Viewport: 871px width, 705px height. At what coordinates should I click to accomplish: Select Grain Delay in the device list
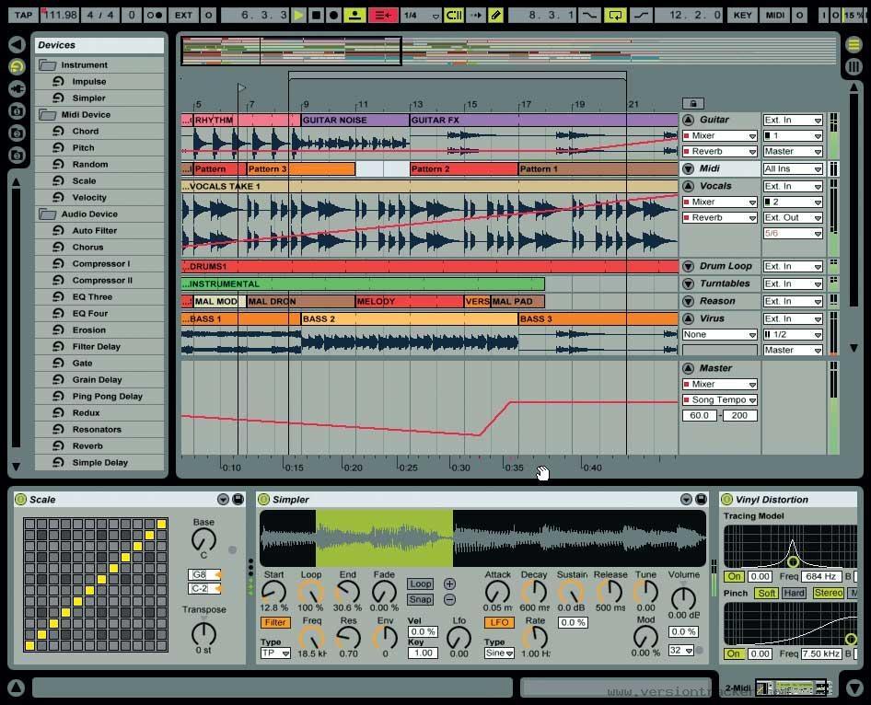97,380
